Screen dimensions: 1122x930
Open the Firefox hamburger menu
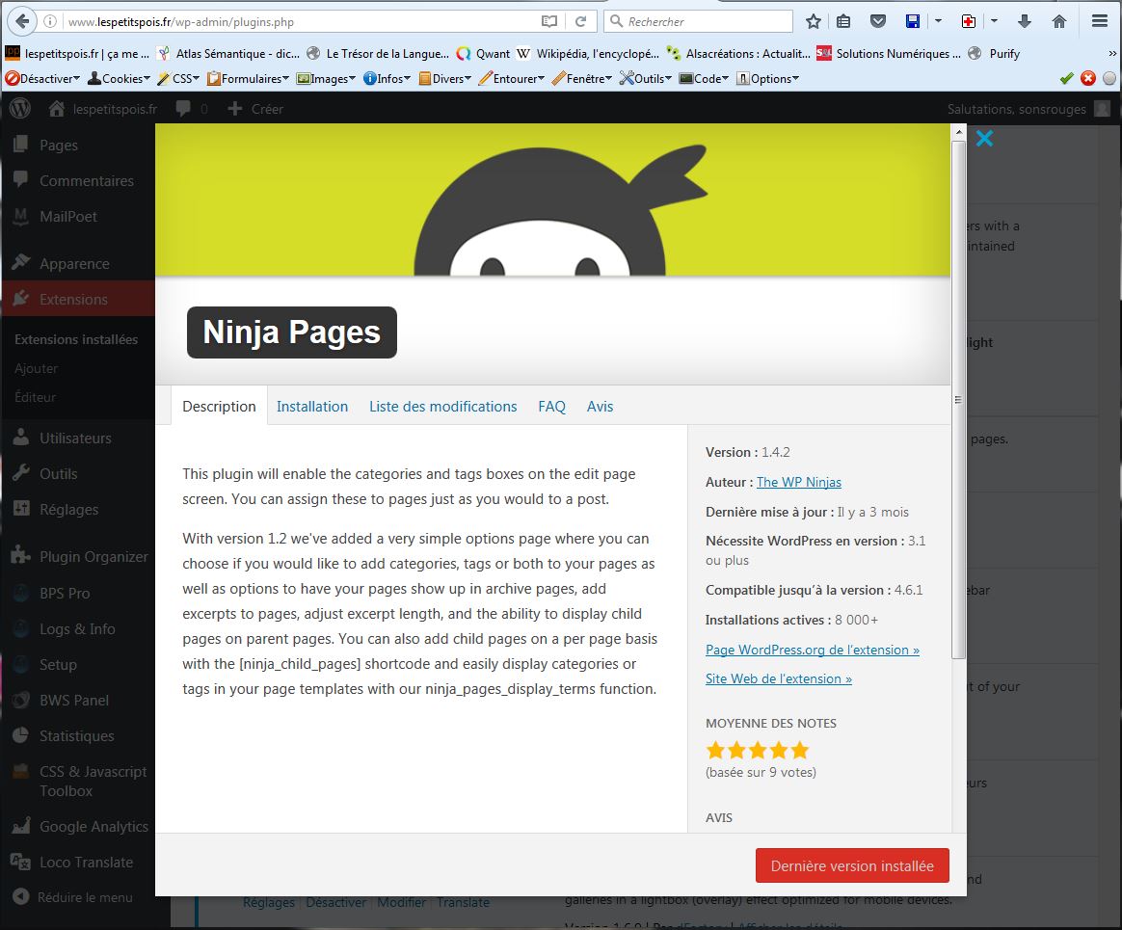pos(1099,21)
